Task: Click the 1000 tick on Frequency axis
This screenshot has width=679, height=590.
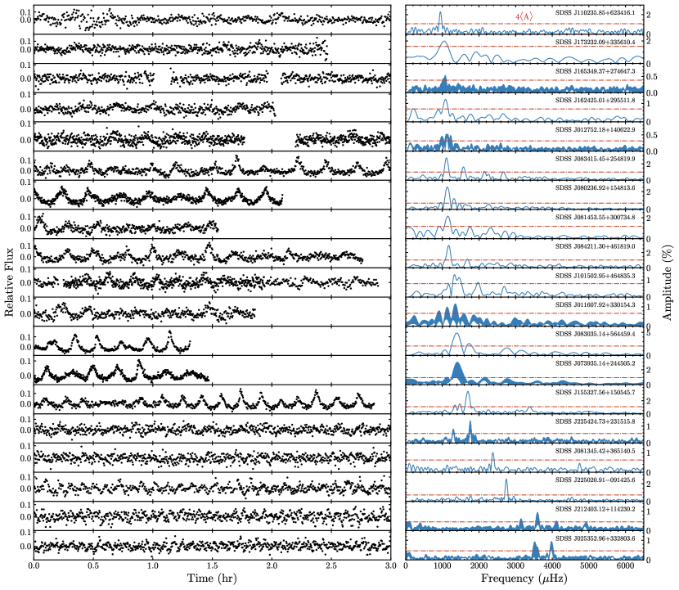Action: click(442, 565)
